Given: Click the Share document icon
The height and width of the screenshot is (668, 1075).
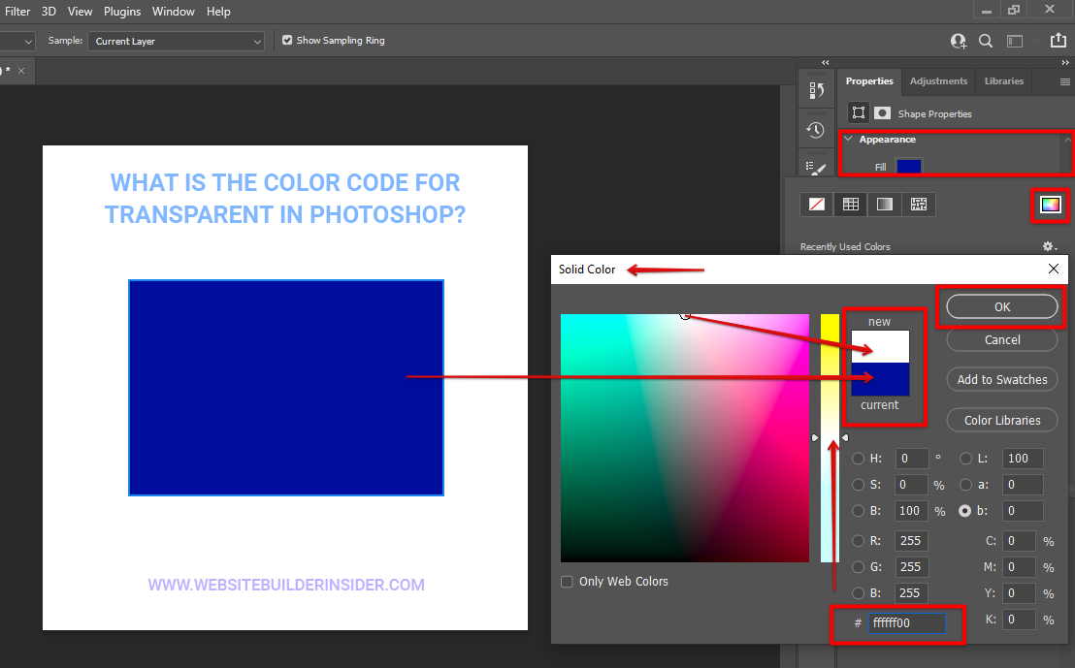Looking at the screenshot, I should click(x=1057, y=41).
